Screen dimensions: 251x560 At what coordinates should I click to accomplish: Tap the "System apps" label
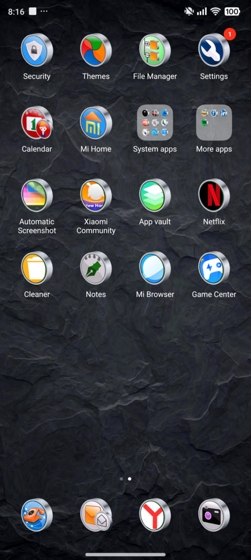coord(155,149)
